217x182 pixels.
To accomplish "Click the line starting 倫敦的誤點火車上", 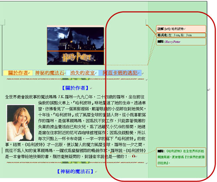I will tap(92, 103).
